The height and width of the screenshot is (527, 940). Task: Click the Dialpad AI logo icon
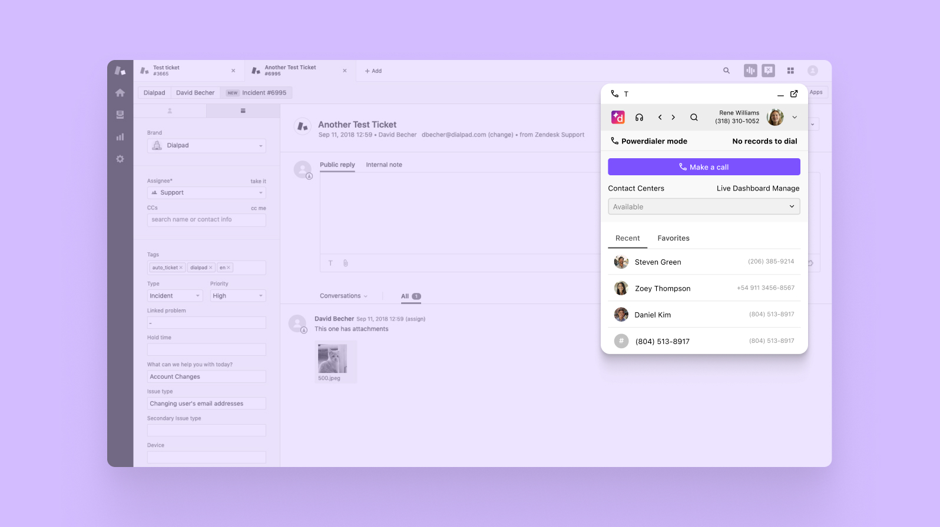coord(618,117)
